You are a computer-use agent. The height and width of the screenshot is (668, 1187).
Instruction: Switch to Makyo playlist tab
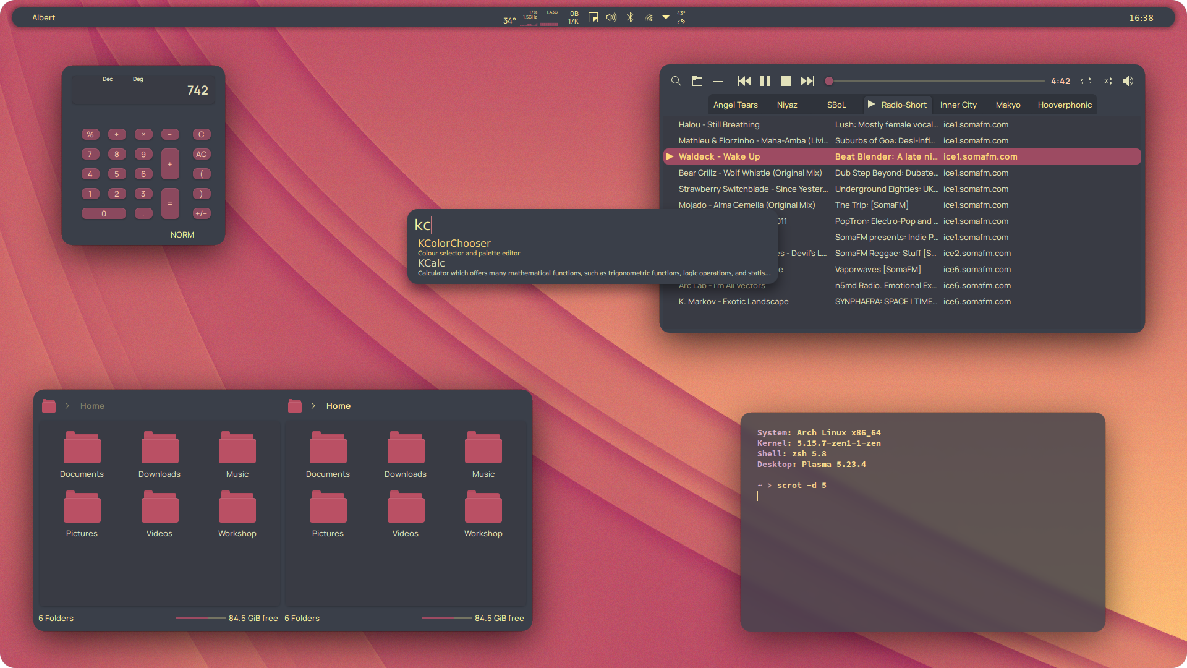click(1008, 105)
